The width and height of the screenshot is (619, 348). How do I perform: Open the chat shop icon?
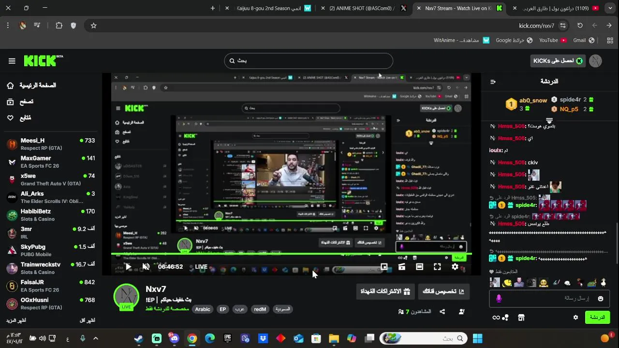(x=521, y=318)
